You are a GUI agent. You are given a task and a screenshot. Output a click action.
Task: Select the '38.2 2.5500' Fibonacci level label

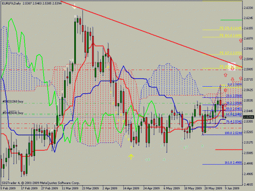pyautogui.click(x=234, y=103)
